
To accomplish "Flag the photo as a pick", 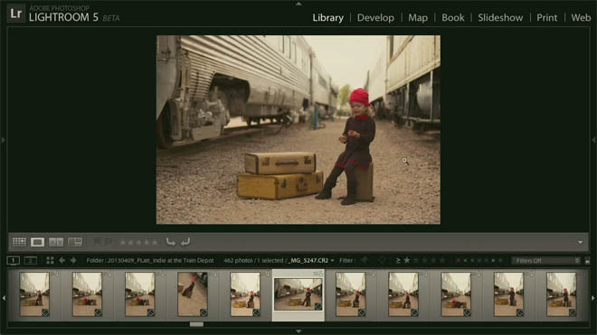I will coord(98,242).
